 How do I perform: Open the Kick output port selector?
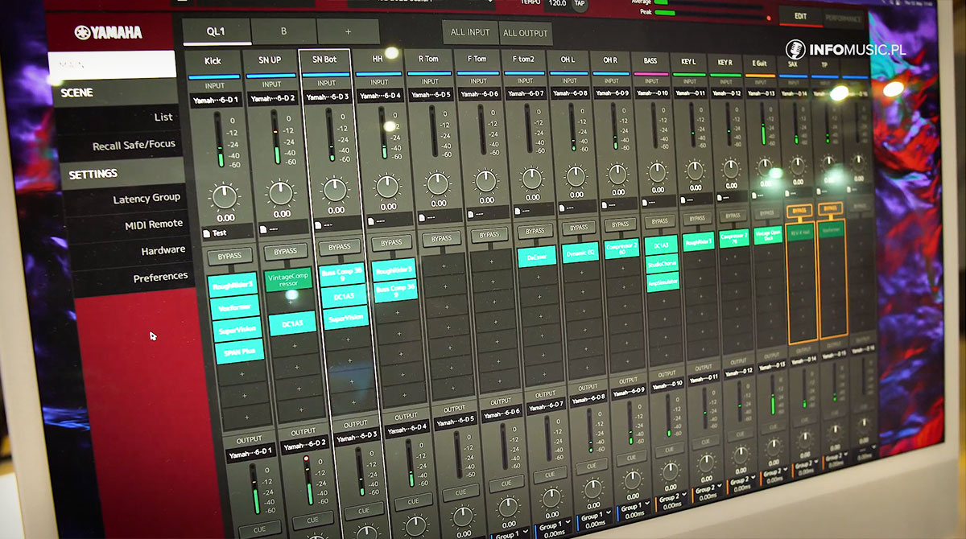[x=250, y=455]
